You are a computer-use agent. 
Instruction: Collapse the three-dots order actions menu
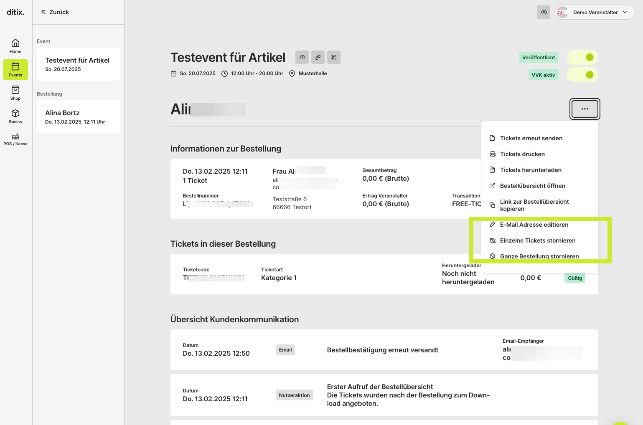[x=585, y=109]
